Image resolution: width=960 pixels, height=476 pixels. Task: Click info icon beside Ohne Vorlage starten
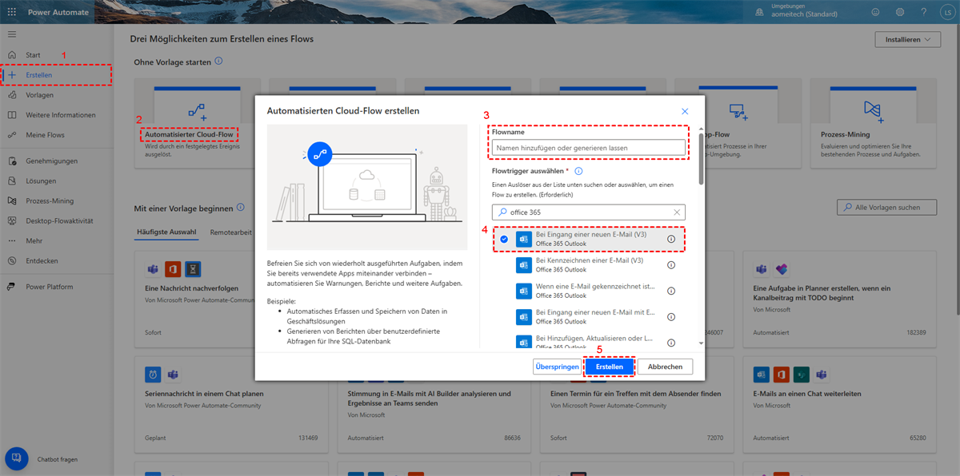click(218, 61)
